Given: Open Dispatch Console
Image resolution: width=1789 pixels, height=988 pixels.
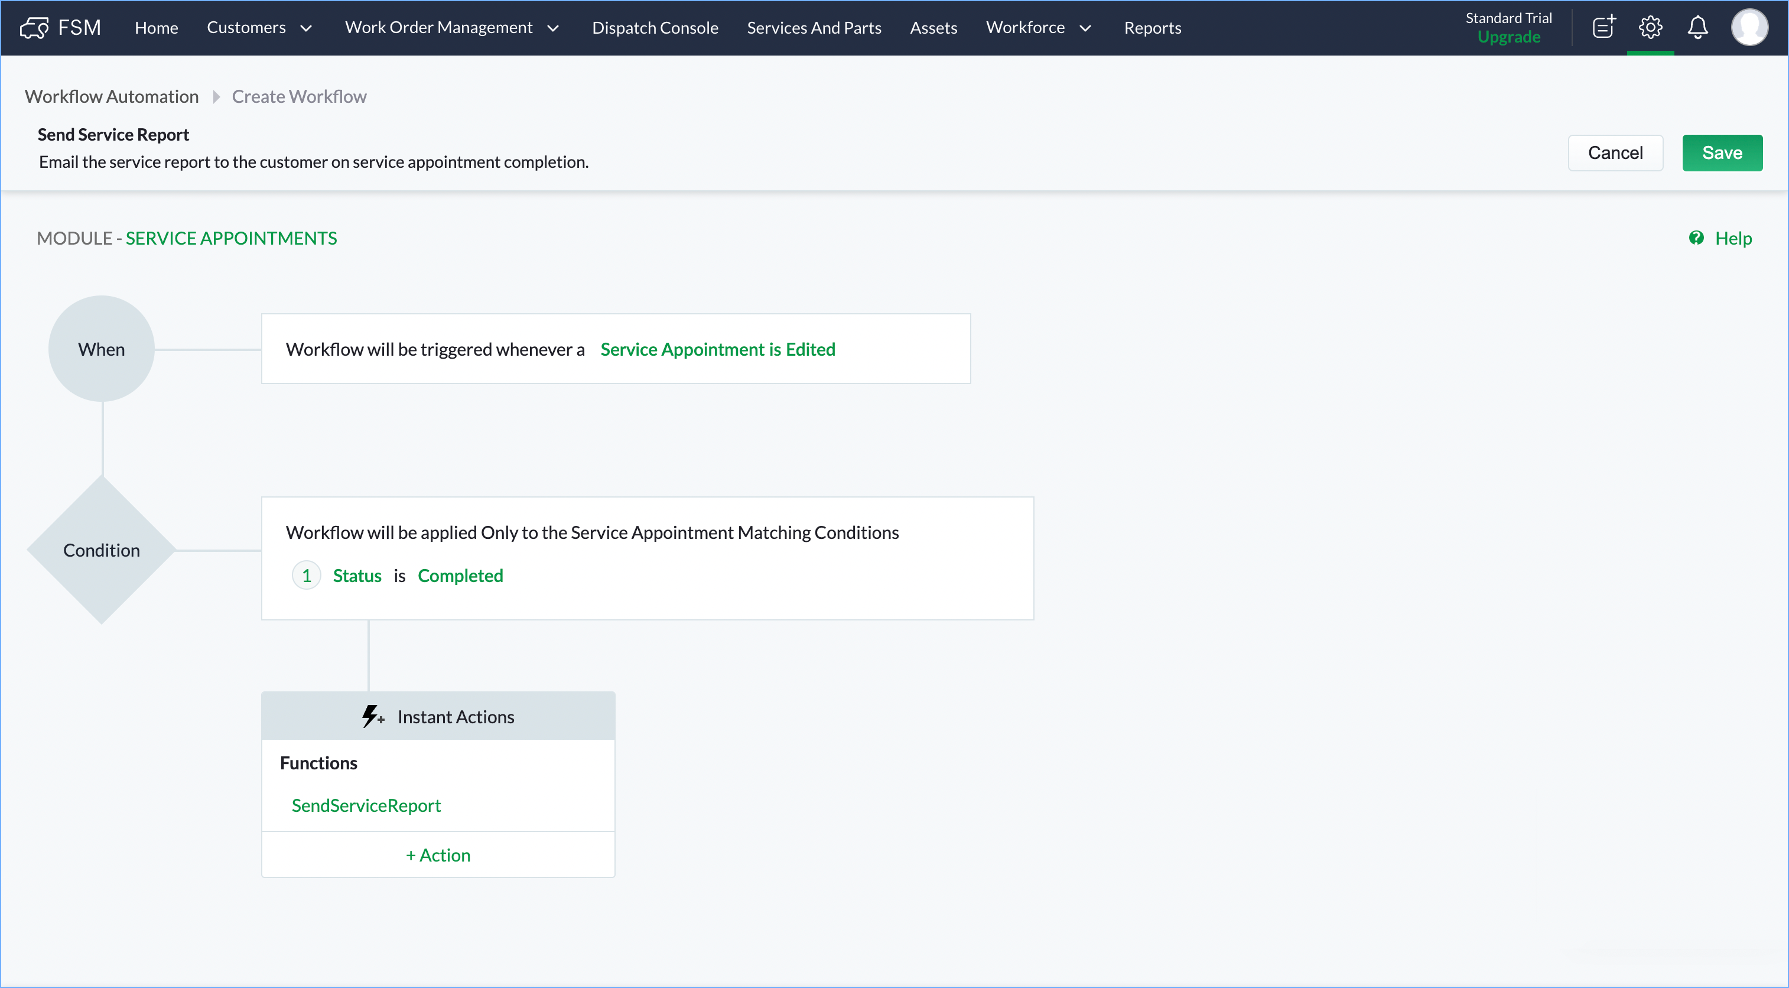Looking at the screenshot, I should pyautogui.click(x=655, y=27).
